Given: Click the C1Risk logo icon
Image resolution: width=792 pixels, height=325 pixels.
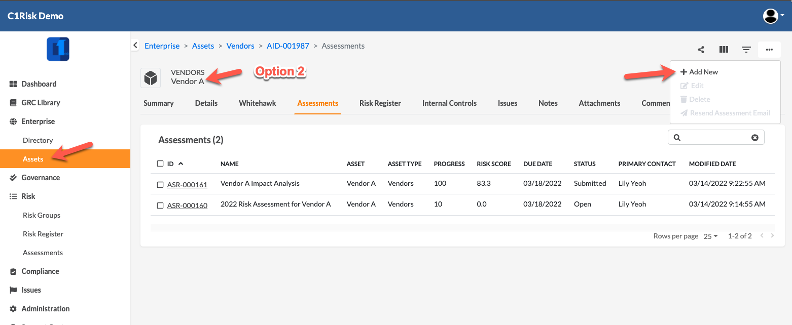Looking at the screenshot, I should (58, 50).
